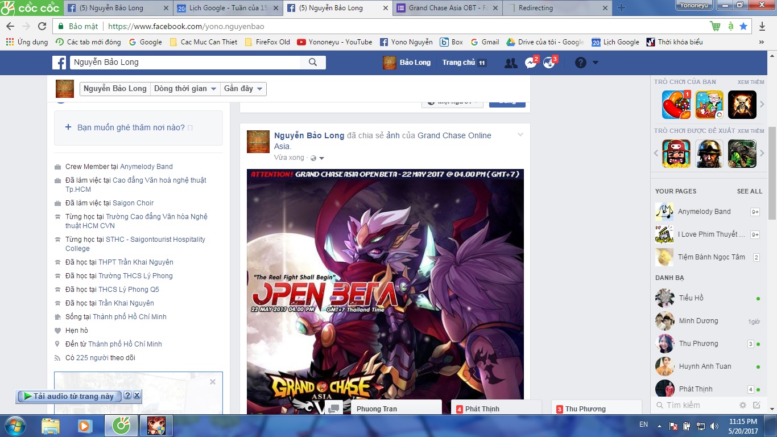Close the 'Tải audio từ trang này' bar

click(x=137, y=396)
